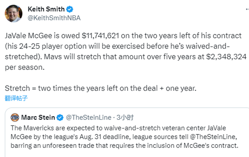Click the Keith Smith display name

(x=46, y=9)
